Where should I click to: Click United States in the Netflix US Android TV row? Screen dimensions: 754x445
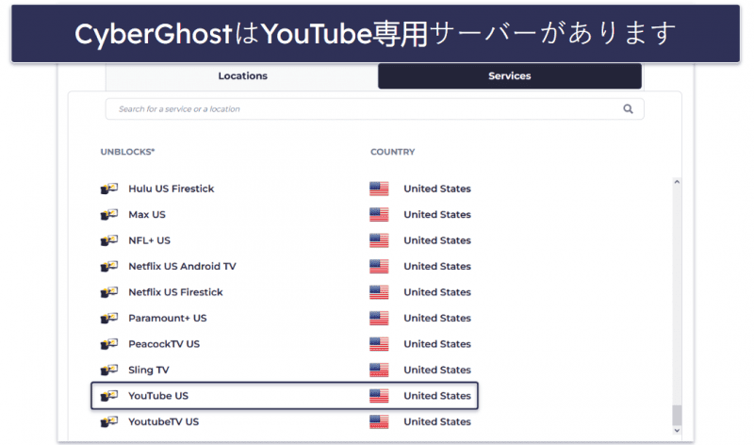pyautogui.click(x=437, y=267)
